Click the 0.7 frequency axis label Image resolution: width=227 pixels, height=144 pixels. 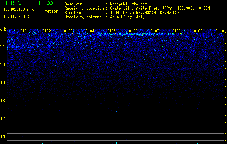[x=3, y=119]
